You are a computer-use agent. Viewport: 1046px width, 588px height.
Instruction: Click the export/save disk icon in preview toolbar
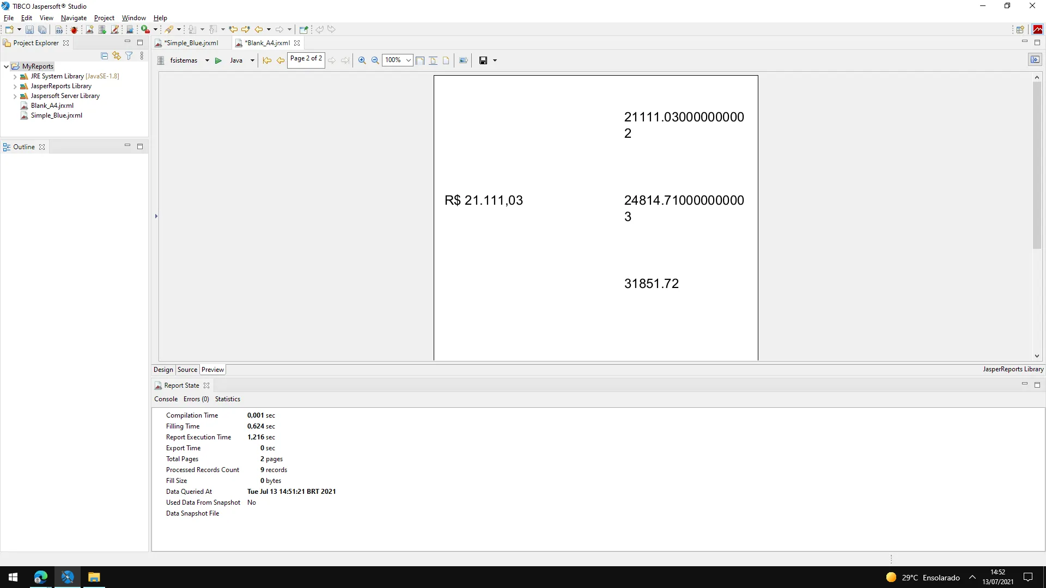(x=483, y=60)
